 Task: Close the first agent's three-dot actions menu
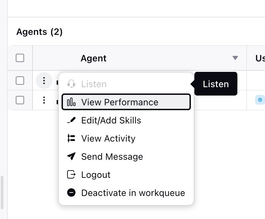44,81
